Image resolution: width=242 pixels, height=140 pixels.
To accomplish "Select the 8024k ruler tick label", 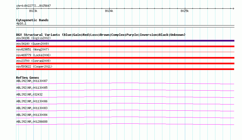I will 109,11.
